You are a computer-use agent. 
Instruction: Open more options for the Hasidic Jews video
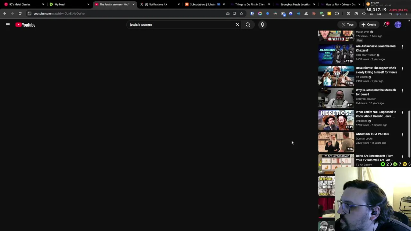click(403, 113)
